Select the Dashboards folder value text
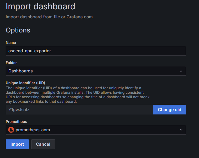The width and height of the screenshot is (199, 158). (20, 71)
